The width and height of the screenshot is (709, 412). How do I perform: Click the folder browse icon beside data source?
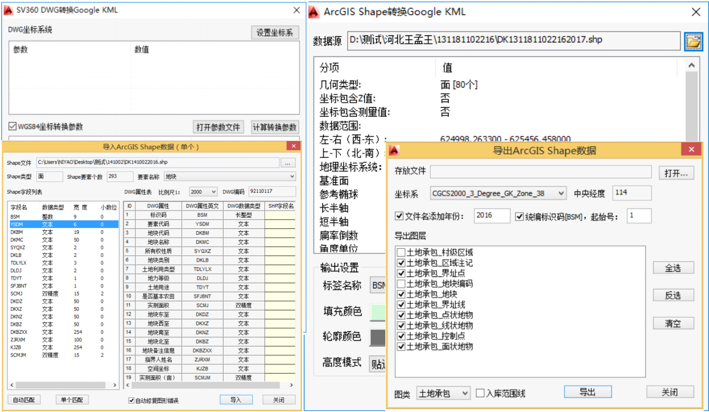coord(693,42)
